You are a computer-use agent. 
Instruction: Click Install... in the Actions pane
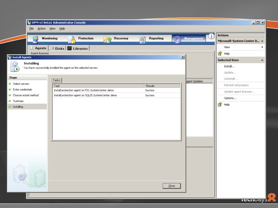coord(229,66)
